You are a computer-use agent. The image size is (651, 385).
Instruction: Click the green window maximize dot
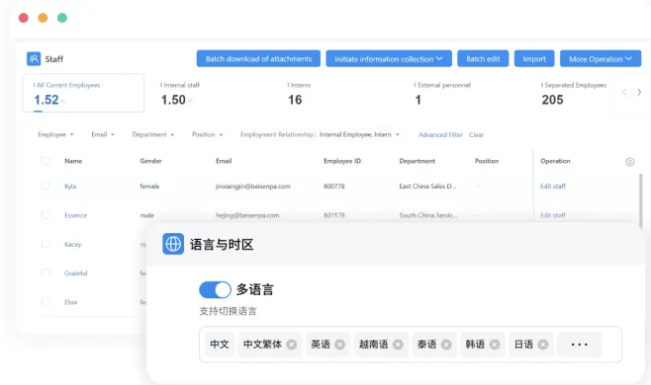point(62,18)
